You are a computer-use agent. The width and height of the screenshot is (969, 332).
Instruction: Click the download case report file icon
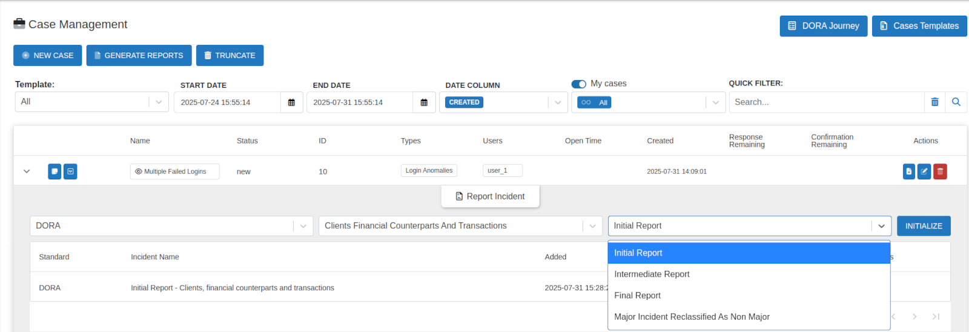pyautogui.click(x=908, y=171)
